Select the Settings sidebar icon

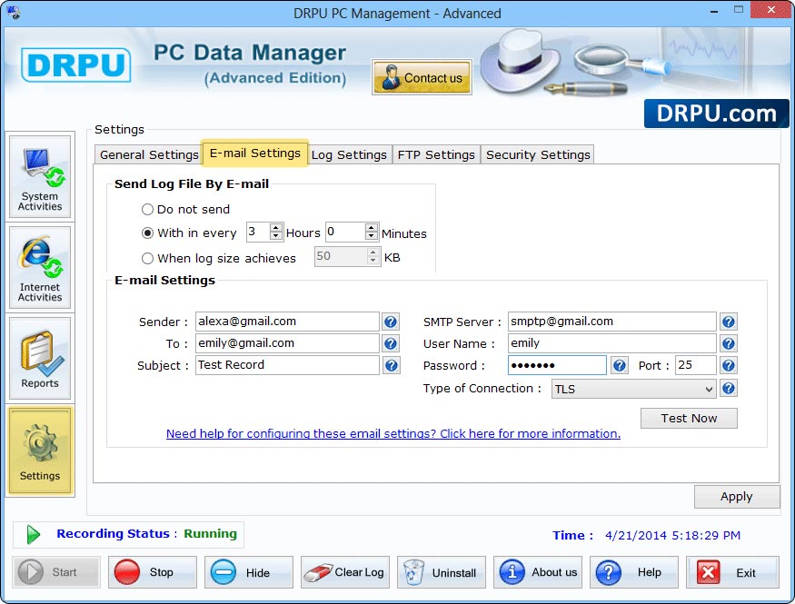(40, 451)
